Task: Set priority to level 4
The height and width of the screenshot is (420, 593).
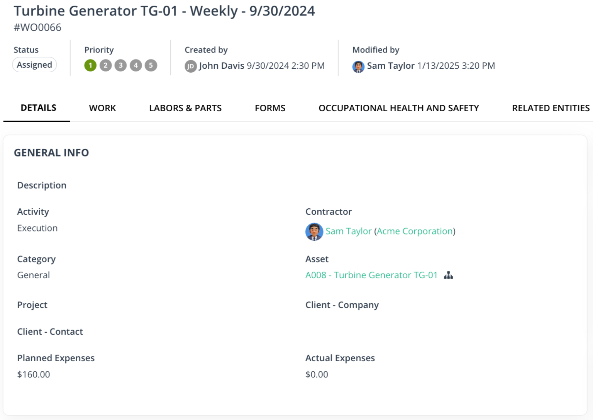Action: click(x=135, y=65)
